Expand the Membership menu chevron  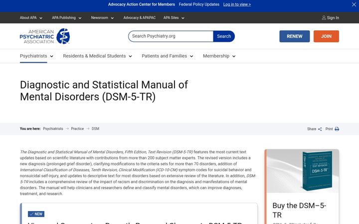point(234,56)
